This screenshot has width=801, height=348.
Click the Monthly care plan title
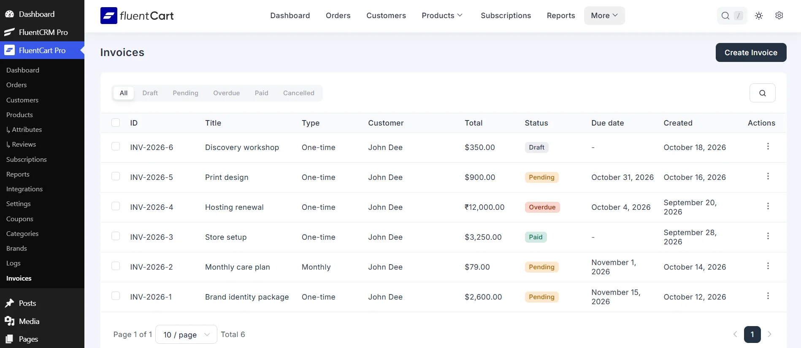point(238,267)
